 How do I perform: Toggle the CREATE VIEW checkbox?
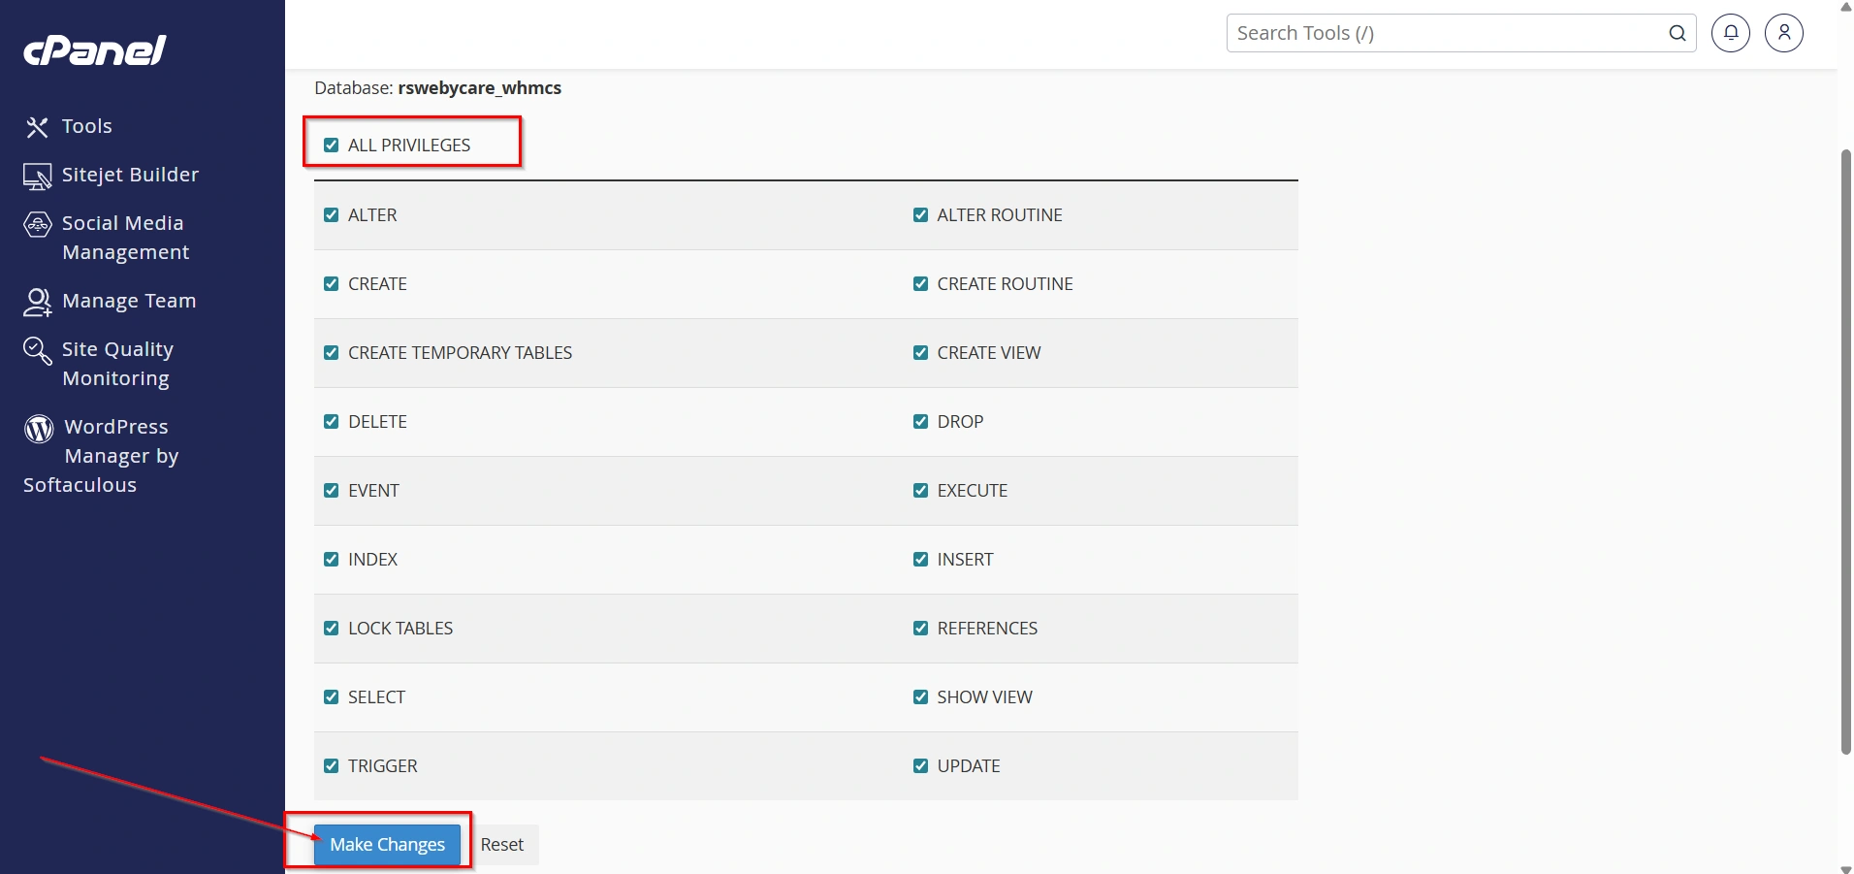point(920,353)
